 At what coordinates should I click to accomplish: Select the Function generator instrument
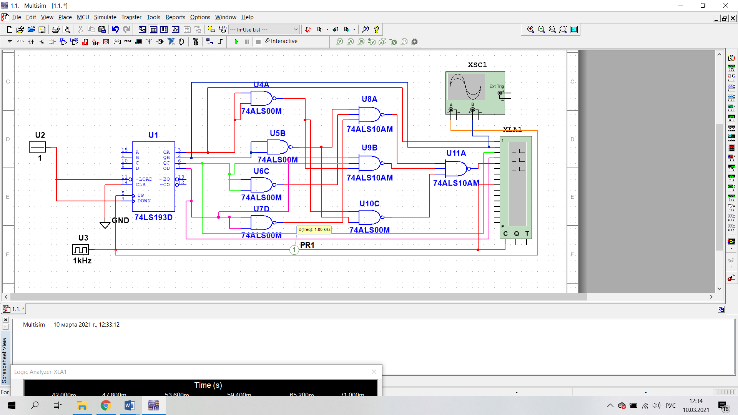pyautogui.click(x=731, y=68)
